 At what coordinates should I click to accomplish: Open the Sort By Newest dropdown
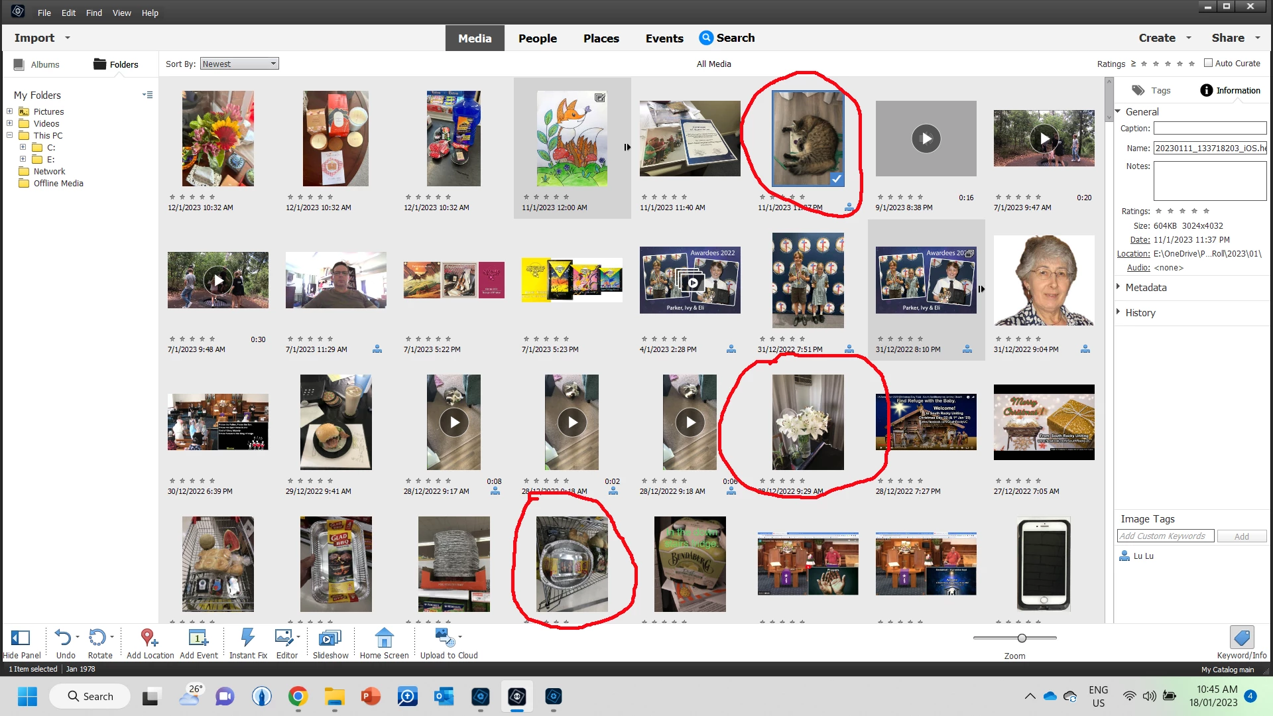[239, 64]
